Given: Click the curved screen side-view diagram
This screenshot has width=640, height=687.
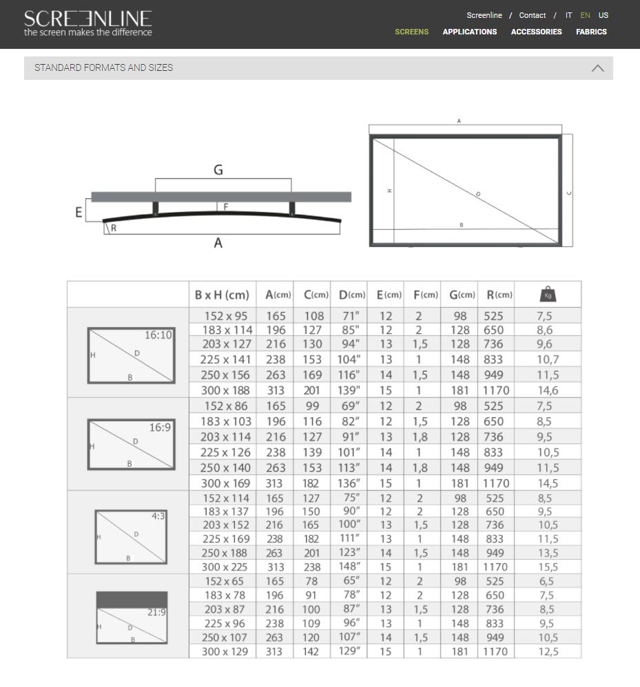Looking at the screenshot, I should point(214,206).
